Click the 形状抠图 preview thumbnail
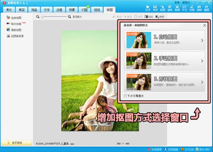 (x=139, y=82)
